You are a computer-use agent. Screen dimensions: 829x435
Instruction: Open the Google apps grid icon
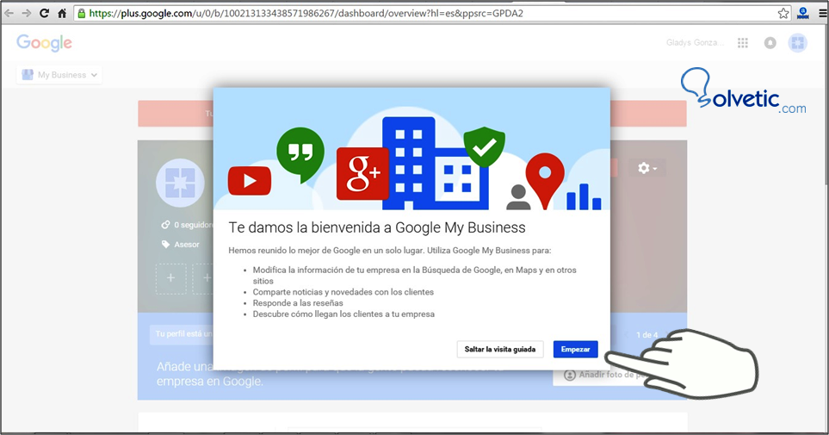(743, 43)
